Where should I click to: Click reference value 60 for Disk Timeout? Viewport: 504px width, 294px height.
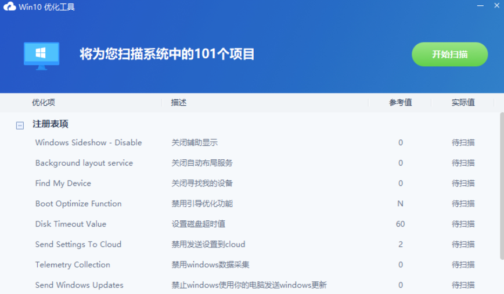[400, 224]
